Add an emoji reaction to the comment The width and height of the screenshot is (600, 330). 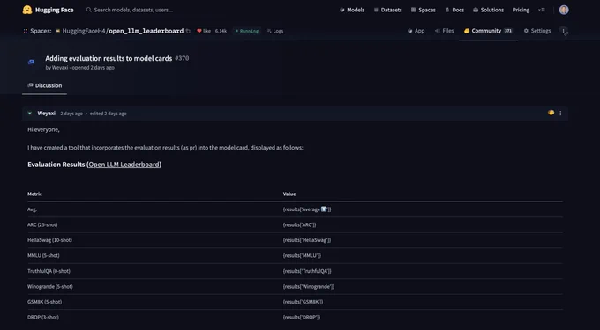pos(551,113)
